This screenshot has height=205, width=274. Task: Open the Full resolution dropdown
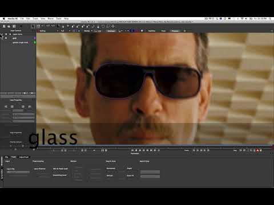tap(65, 31)
